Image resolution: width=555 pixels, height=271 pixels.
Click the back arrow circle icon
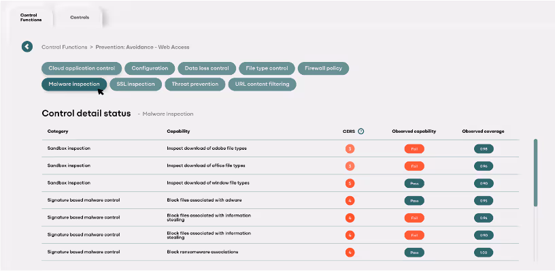coord(27,46)
